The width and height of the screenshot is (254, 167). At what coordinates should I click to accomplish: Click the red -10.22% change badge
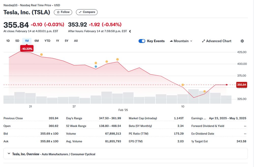27,49
